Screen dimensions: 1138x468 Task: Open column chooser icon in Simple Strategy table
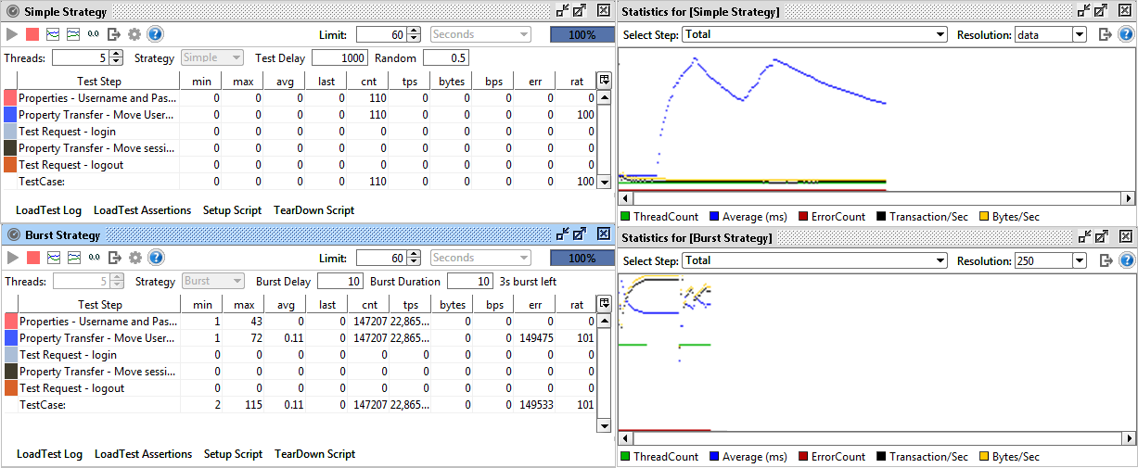click(605, 80)
